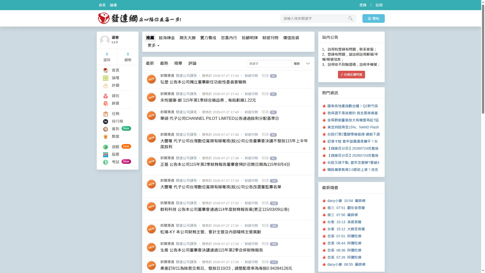Show 評論 sorted posts

point(192,63)
